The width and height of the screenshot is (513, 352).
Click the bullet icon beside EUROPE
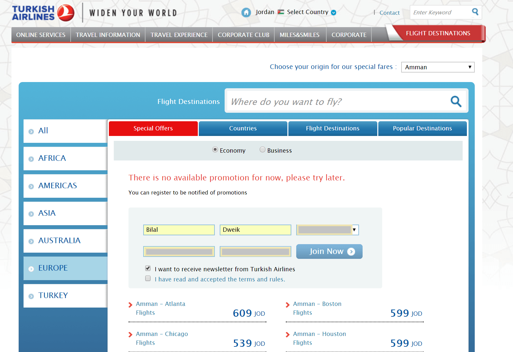click(31, 269)
